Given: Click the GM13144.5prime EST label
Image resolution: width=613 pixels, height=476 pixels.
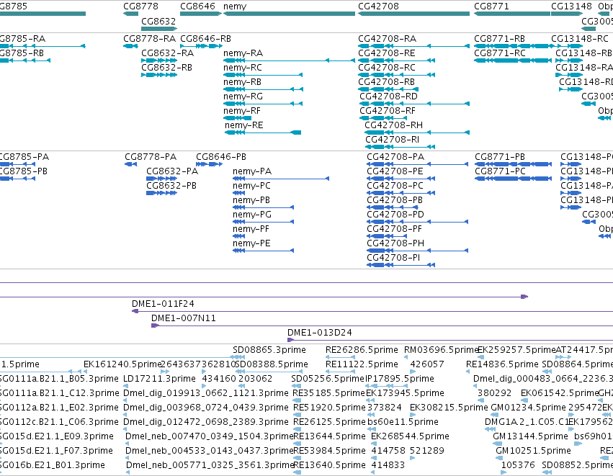Looking at the screenshot, I should pyautogui.click(x=530, y=436).
